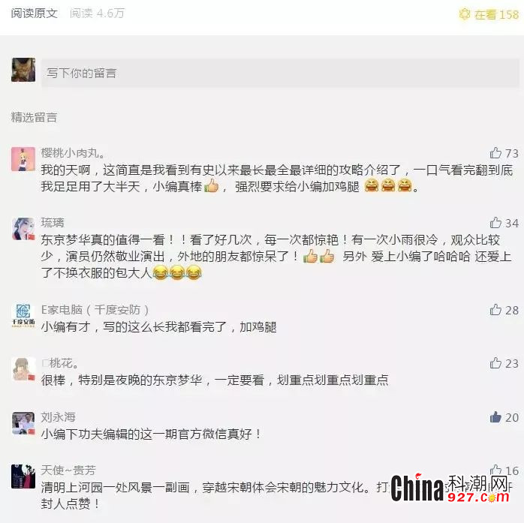Click the 精选留言 section heading
524x523 pixels.
(34, 117)
